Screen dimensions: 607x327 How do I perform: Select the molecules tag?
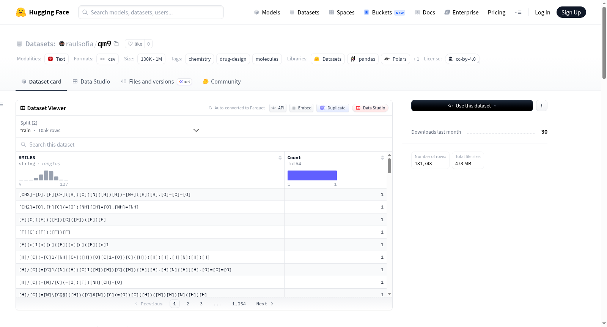point(267,59)
